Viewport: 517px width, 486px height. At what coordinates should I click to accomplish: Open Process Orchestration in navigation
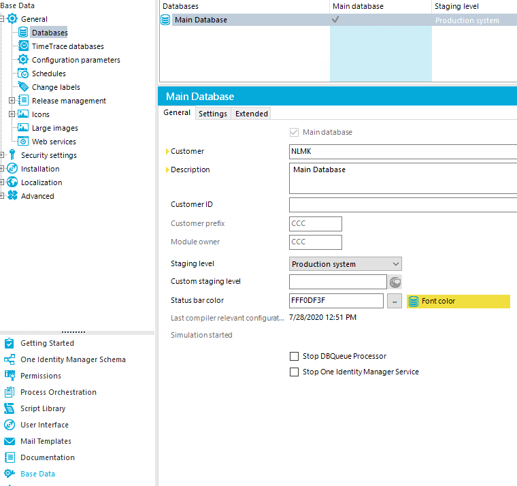pyautogui.click(x=58, y=392)
